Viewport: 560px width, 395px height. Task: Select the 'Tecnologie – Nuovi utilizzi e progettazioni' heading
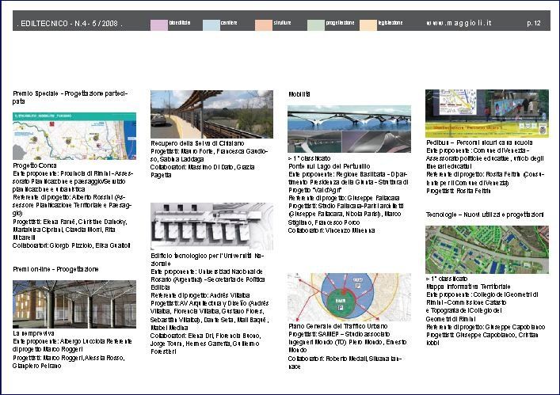pos(485,215)
